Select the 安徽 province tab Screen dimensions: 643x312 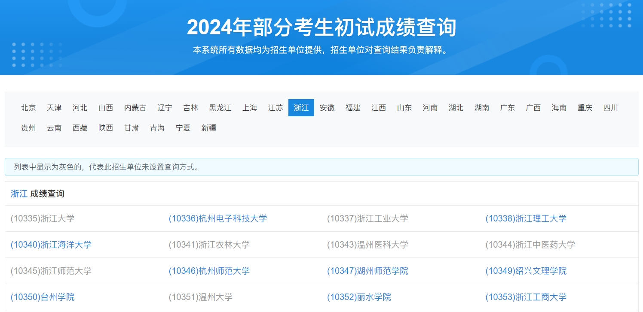pyautogui.click(x=327, y=108)
